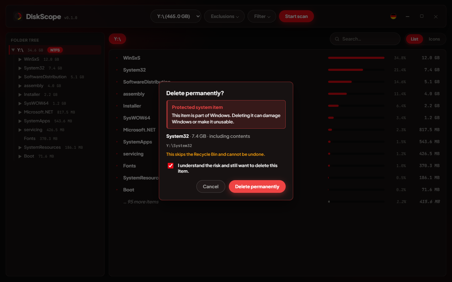Switch to List view
The image size is (452, 282).
click(415, 39)
